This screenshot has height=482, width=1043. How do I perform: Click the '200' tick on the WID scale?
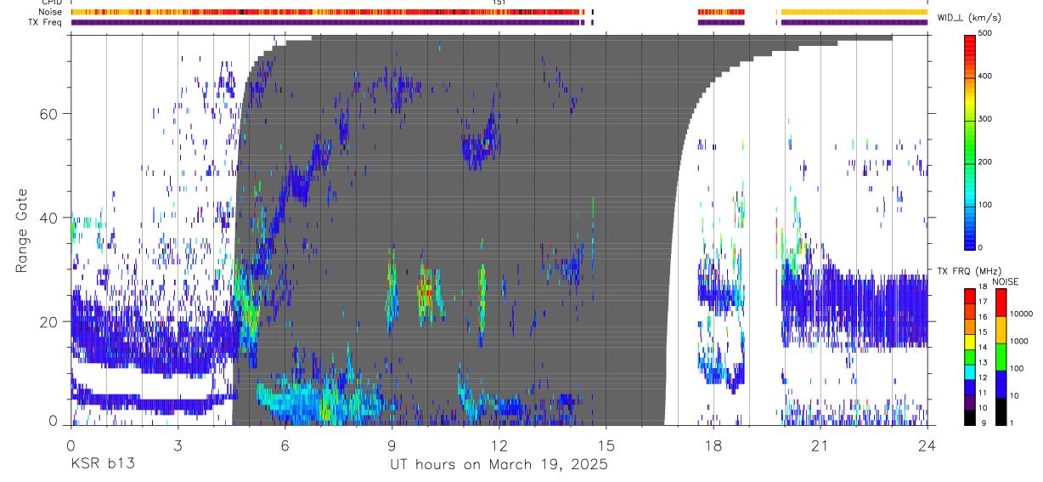(x=986, y=162)
